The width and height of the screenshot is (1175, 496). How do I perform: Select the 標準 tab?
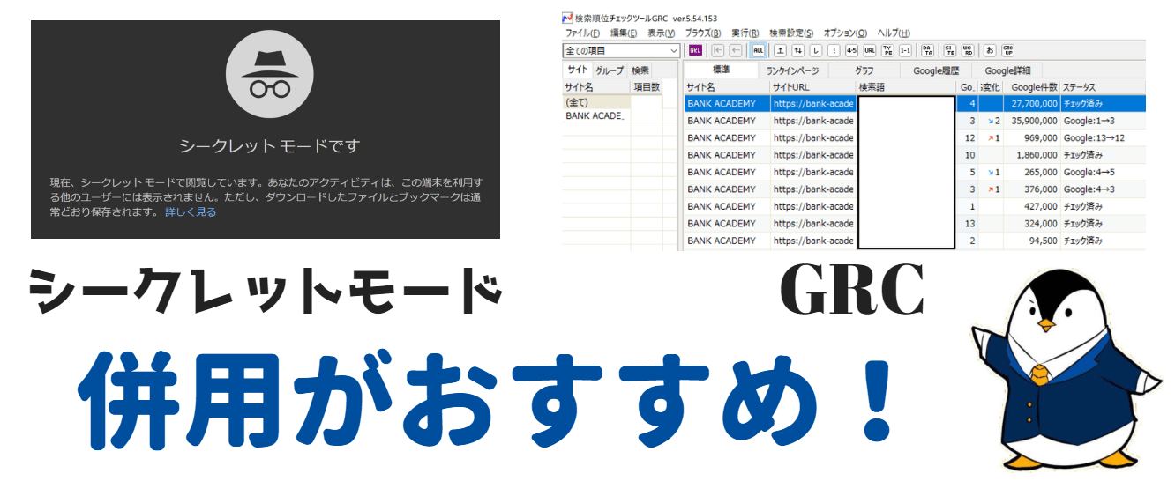pyautogui.click(x=721, y=70)
